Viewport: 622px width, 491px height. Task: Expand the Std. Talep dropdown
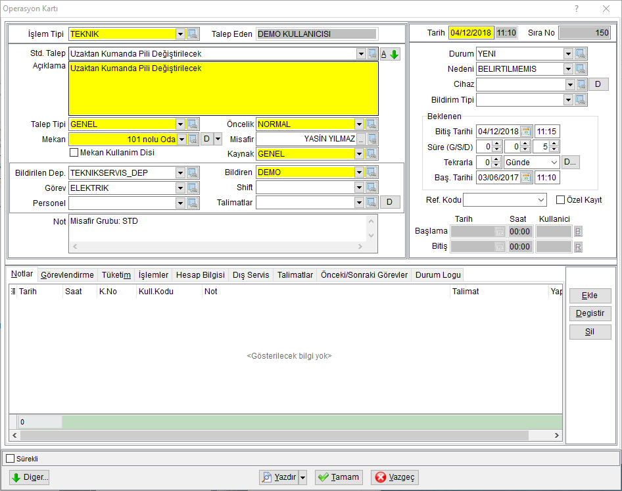point(361,53)
